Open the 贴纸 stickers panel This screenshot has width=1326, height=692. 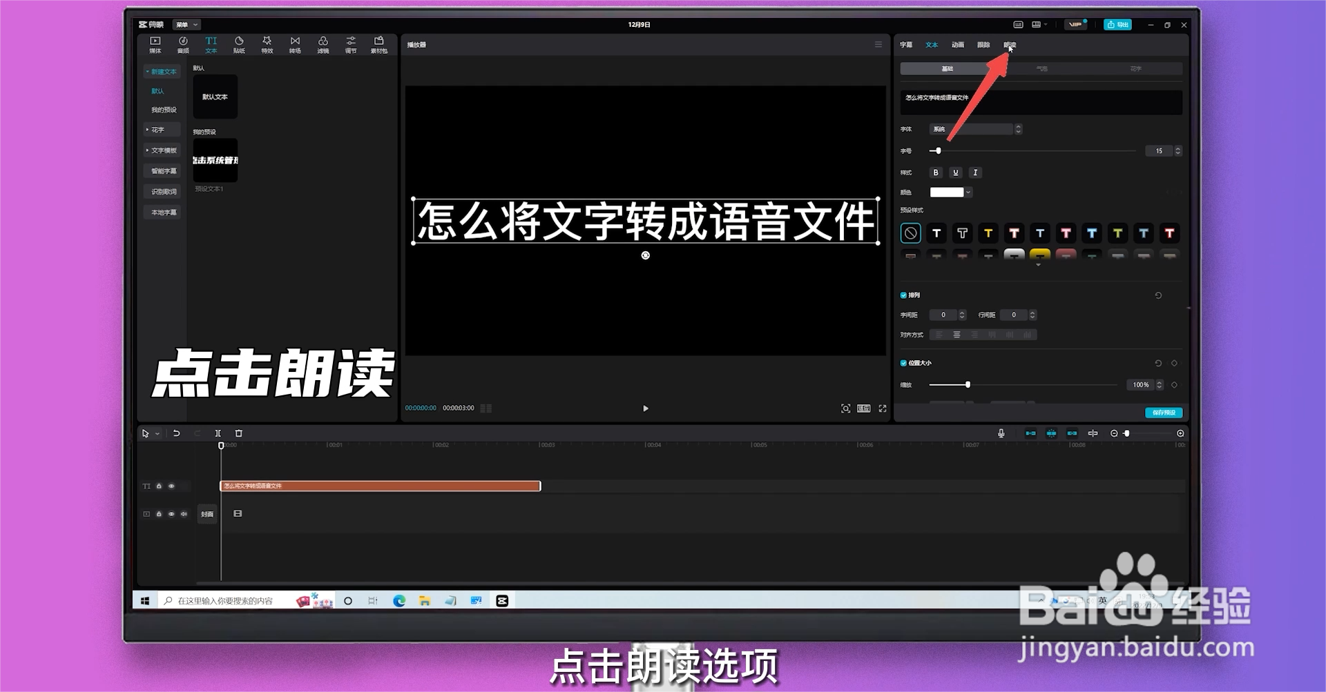(239, 44)
